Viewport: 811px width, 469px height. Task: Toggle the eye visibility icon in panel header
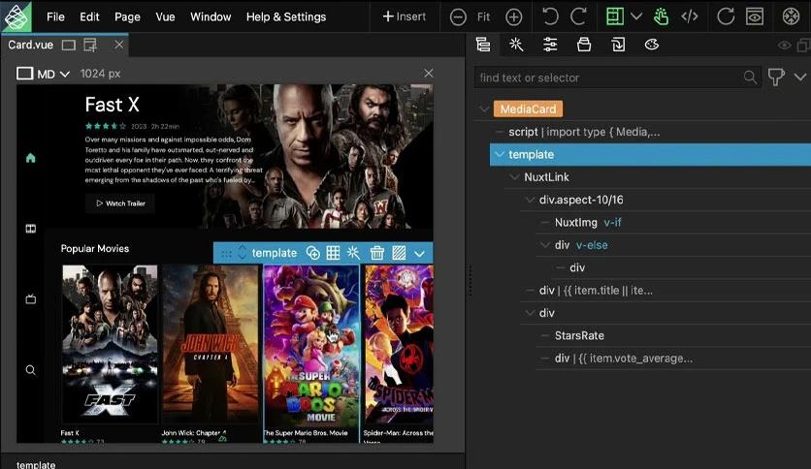[x=784, y=46]
